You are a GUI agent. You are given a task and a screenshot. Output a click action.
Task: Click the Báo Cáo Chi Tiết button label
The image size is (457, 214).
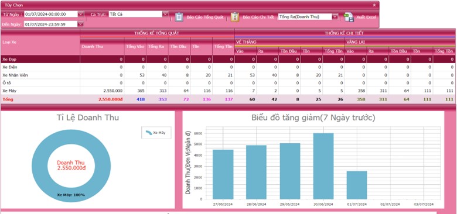(x=258, y=17)
